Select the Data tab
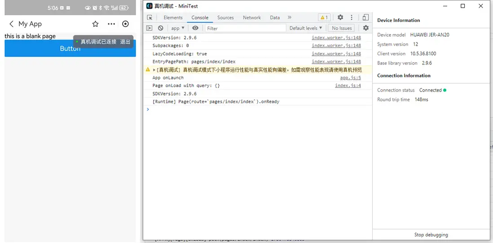Viewport: 493px width, 243px height. tap(275, 17)
